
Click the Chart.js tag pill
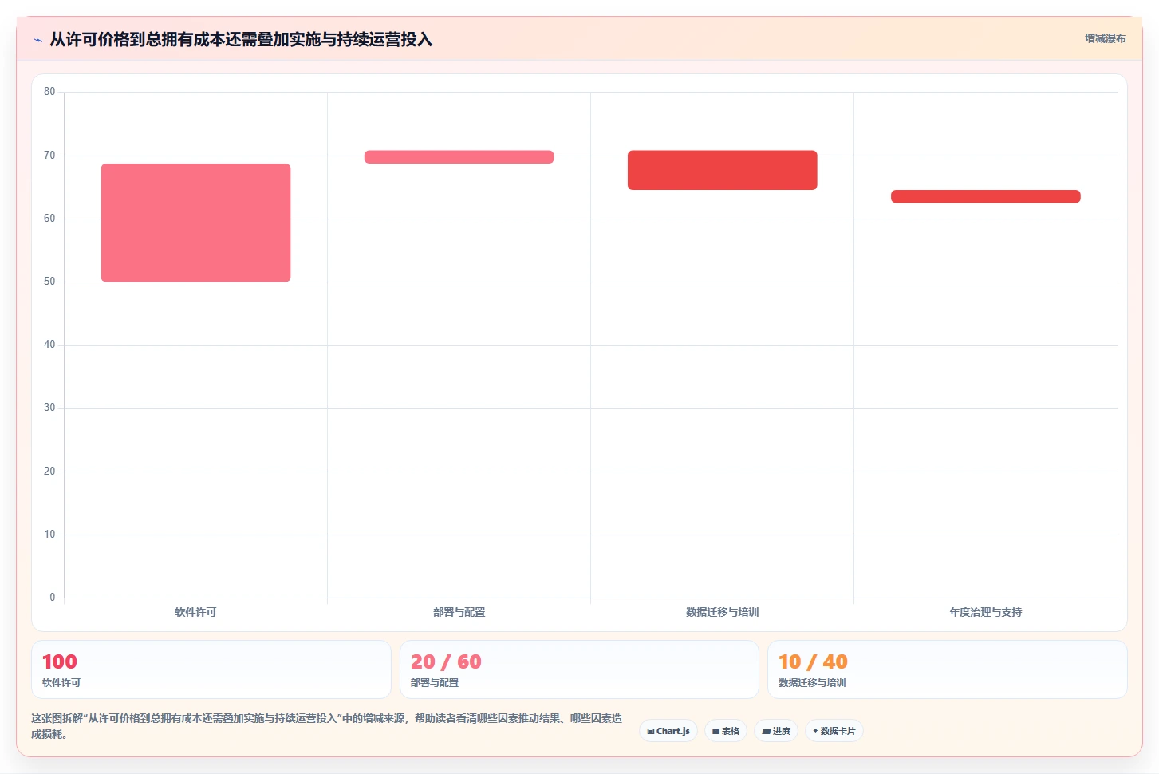tap(668, 731)
